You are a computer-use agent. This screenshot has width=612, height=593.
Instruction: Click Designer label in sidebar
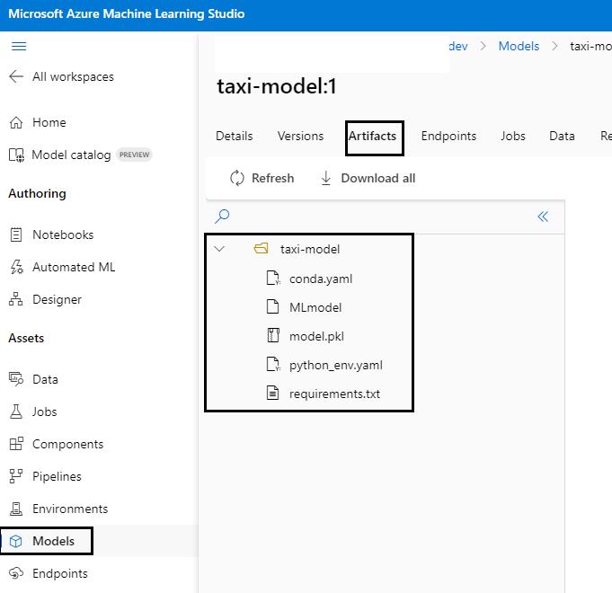pyautogui.click(x=57, y=299)
